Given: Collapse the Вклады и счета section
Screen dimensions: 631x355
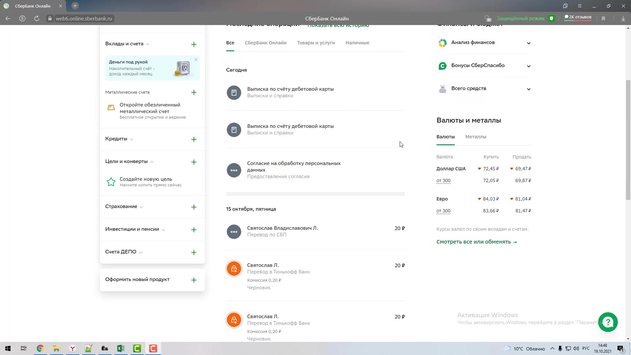Looking at the screenshot, I should [148, 44].
